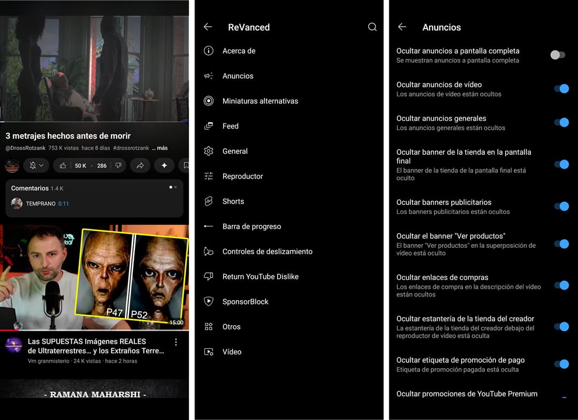Share the video using the arrow icon
Screen dimensions: 578x420
[x=140, y=165]
